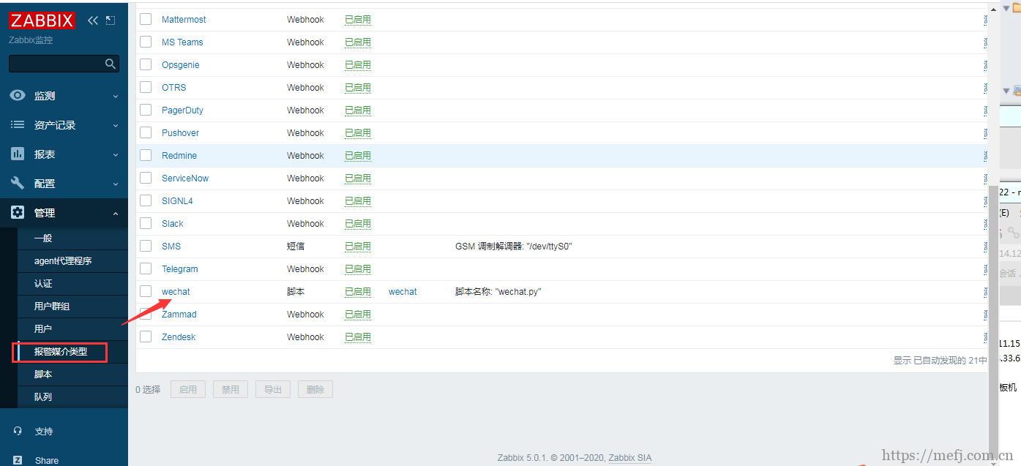Image resolution: width=1021 pixels, height=466 pixels.
Task: Expand the 监测 menu chevron
Action: (x=115, y=96)
